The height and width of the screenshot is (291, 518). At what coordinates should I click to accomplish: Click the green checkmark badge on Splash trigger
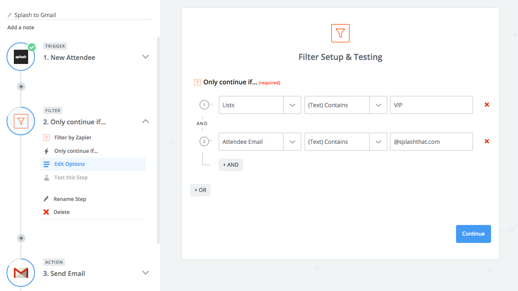pos(31,47)
